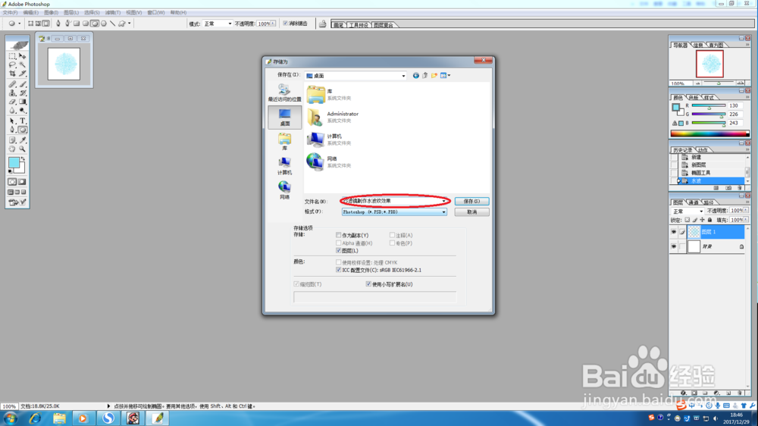This screenshot has width=758, height=426.
Task: Select the Magic Wand tool
Action: click(22, 64)
